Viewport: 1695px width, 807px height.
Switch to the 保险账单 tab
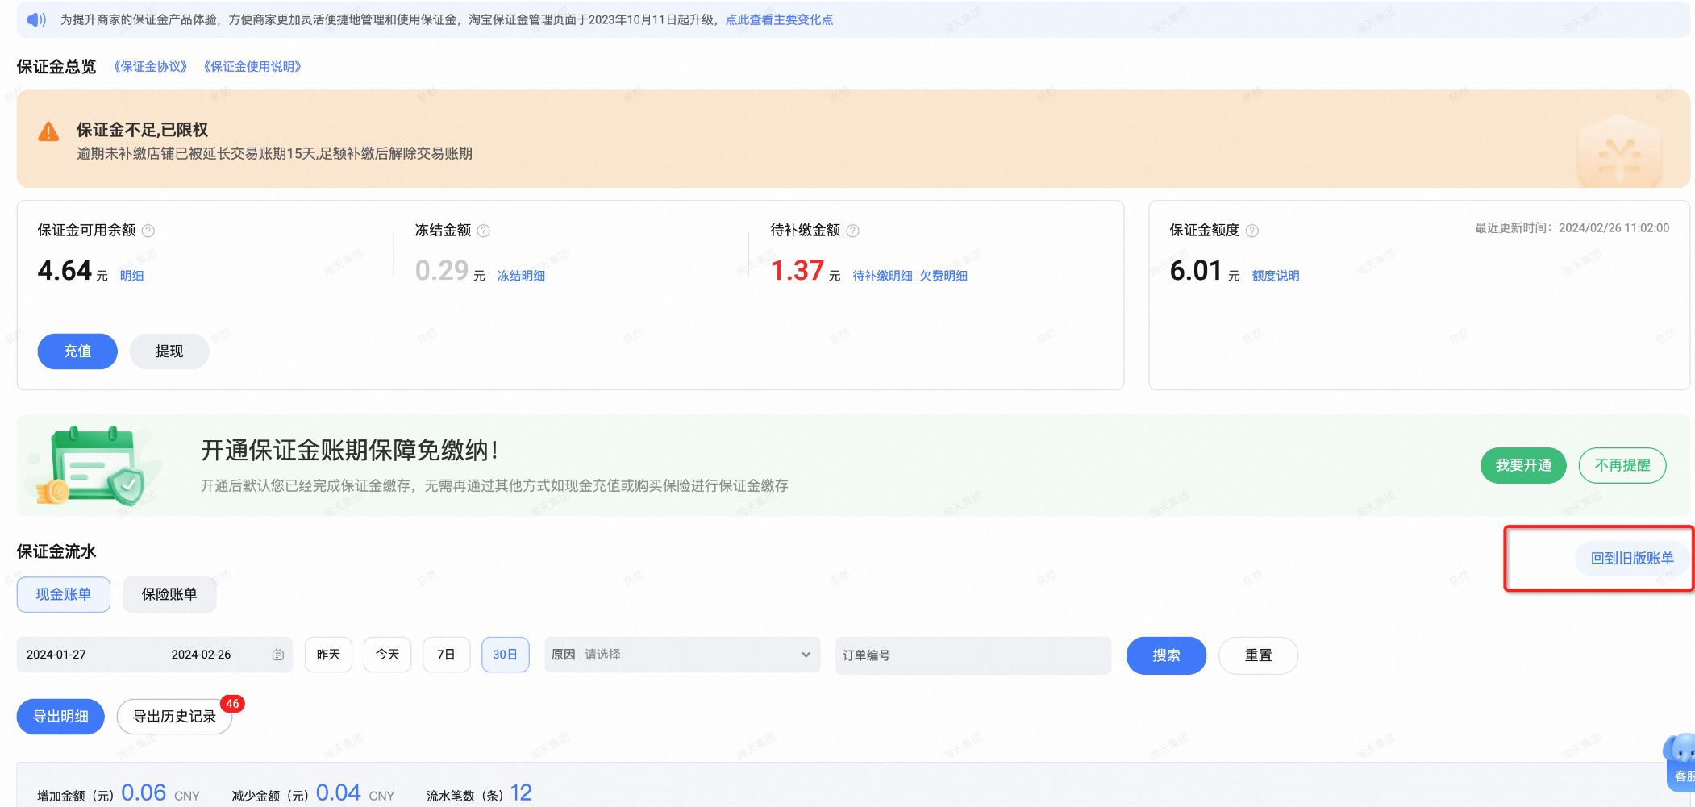(169, 594)
